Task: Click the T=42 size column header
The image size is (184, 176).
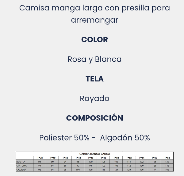Action: click(65, 158)
